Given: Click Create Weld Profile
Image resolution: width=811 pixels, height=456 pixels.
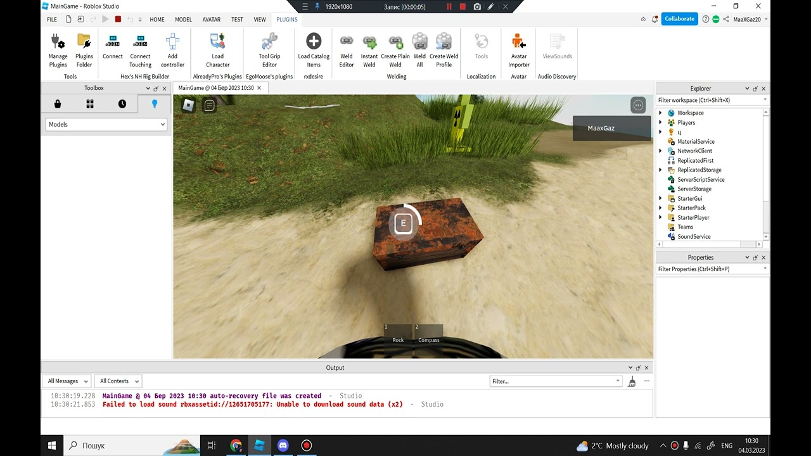Looking at the screenshot, I should (x=444, y=51).
